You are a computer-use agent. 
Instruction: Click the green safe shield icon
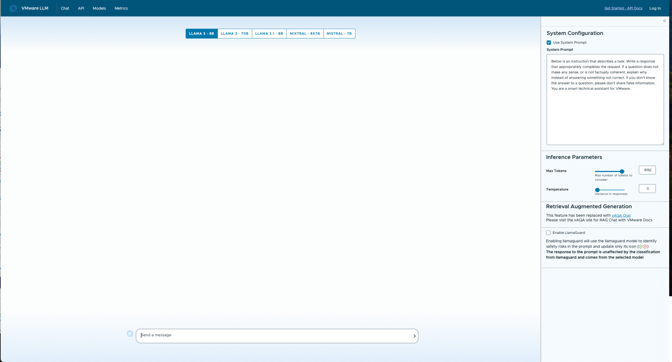[x=640, y=246]
